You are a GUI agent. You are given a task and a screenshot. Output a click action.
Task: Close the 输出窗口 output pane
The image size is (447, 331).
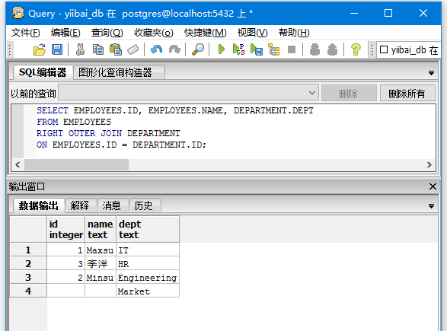coord(433,186)
